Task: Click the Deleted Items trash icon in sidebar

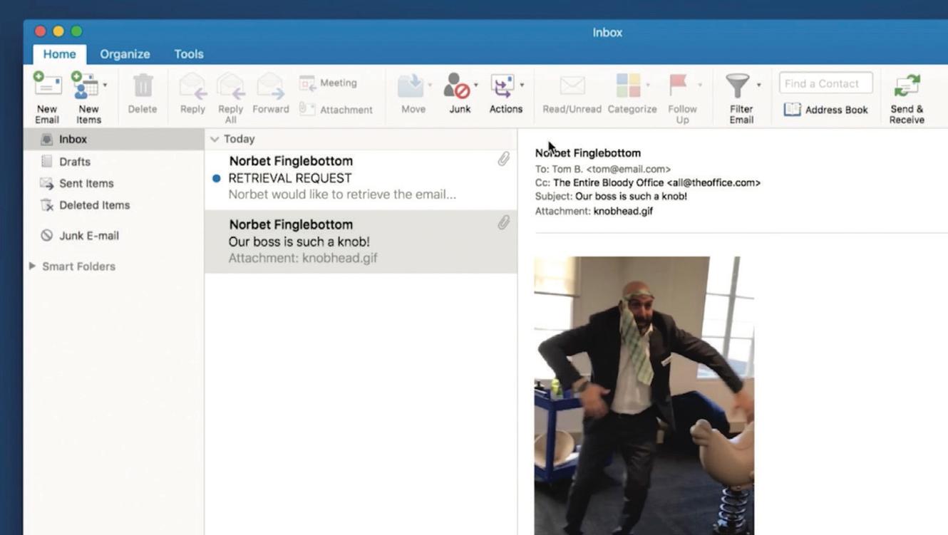Action: [x=47, y=205]
